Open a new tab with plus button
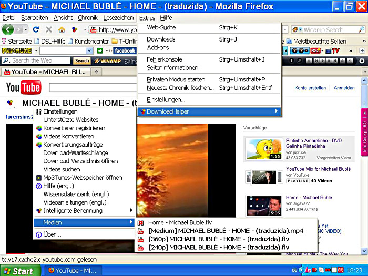The image size is (368, 276). 96,72
